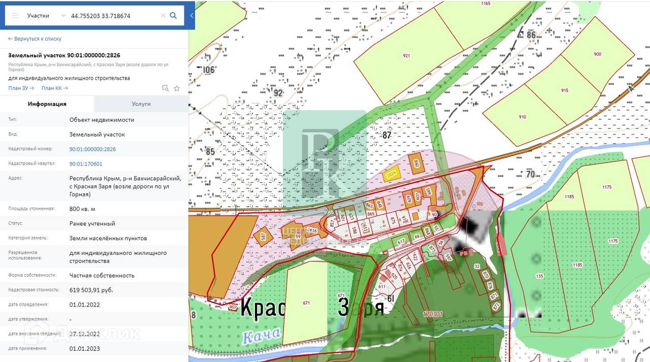This screenshot has width=650, height=362.
Task: Click the date 01.01.2023
Action: (x=85, y=348)
